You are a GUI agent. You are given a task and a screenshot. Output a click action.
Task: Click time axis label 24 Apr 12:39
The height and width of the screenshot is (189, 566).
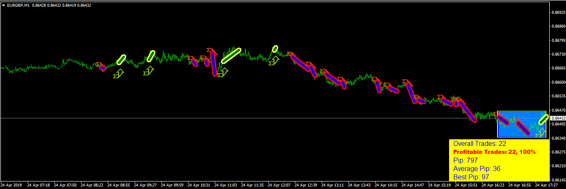tap(306, 185)
